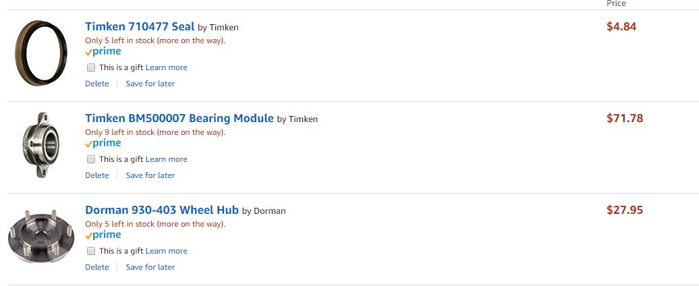Viewport: 699px width, 286px height.
Task: Click the Prime badge under Bearing Module
Action: point(103,144)
